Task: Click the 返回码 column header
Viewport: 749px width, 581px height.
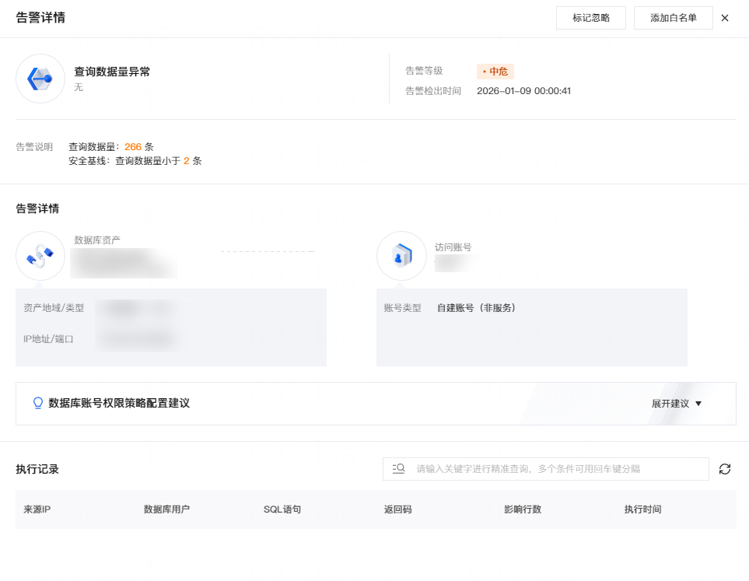Action: (397, 509)
